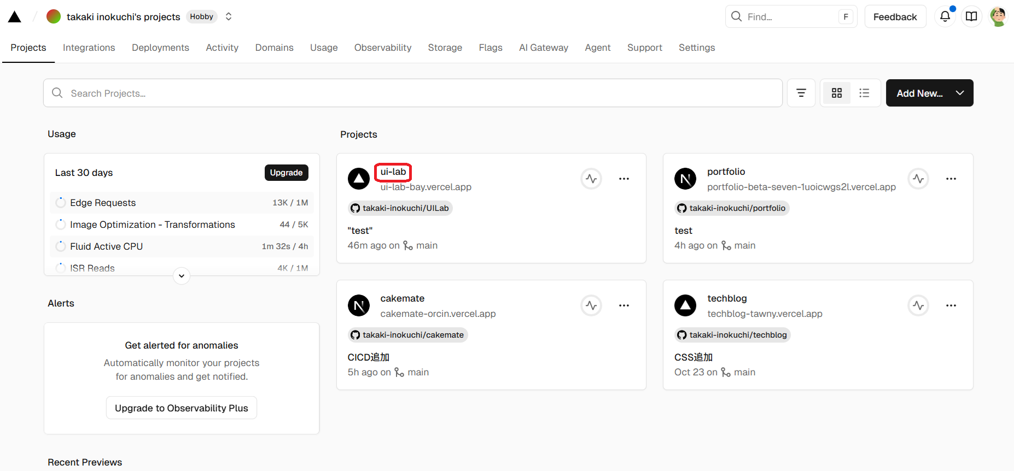This screenshot has height=471, width=1014.
Task: Open Image Optimization - Transformations row
Action: click(x=182, y=225)
